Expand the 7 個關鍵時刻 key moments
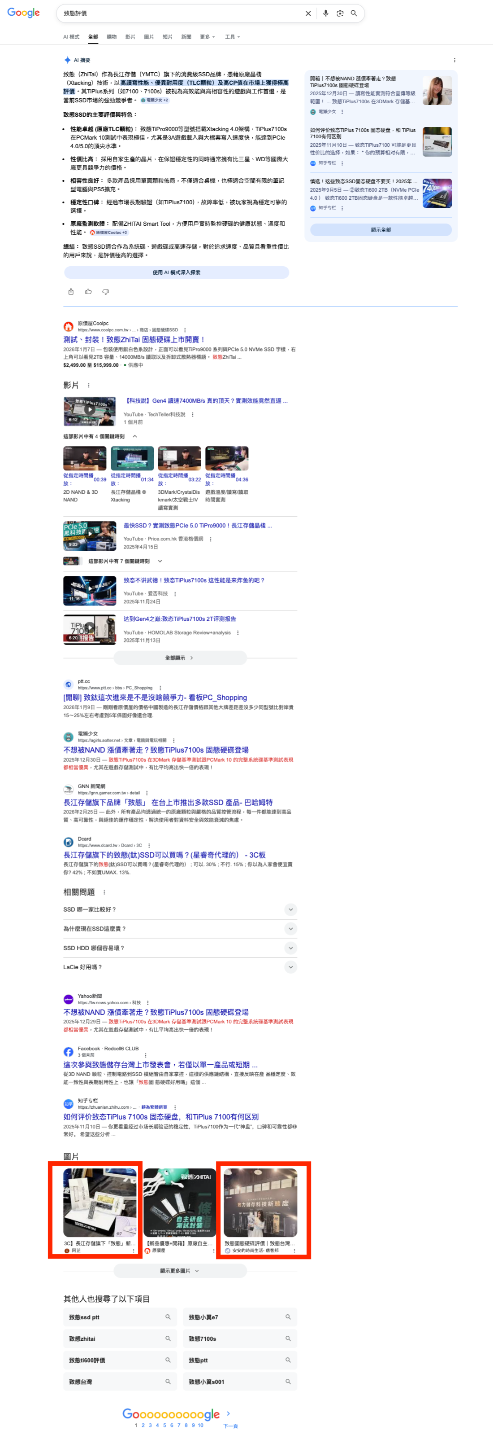This screenshot has height=1431, width=493. [160, 561]
